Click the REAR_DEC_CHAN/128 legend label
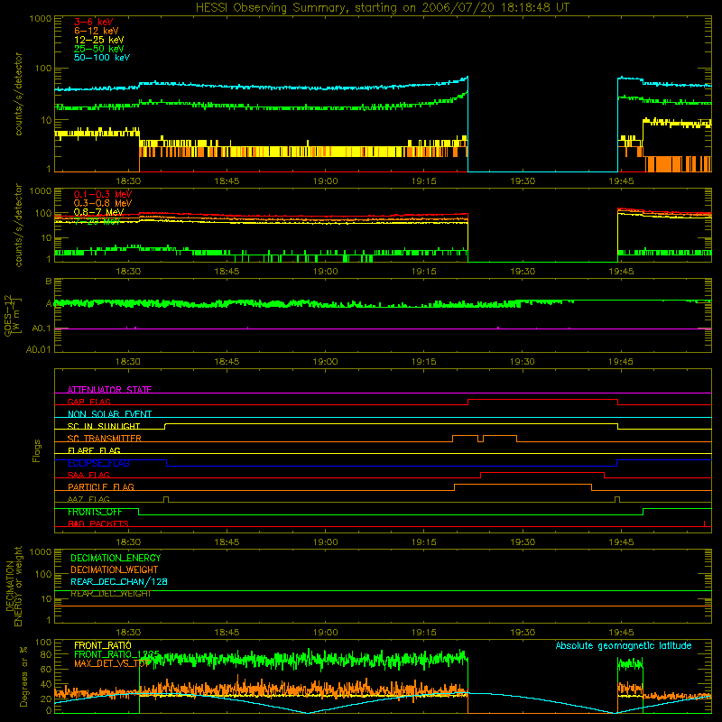Screen dimensions: 722x722 pos(119,581)
